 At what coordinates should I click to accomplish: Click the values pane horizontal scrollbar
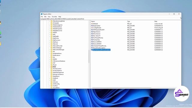[122, 88]
